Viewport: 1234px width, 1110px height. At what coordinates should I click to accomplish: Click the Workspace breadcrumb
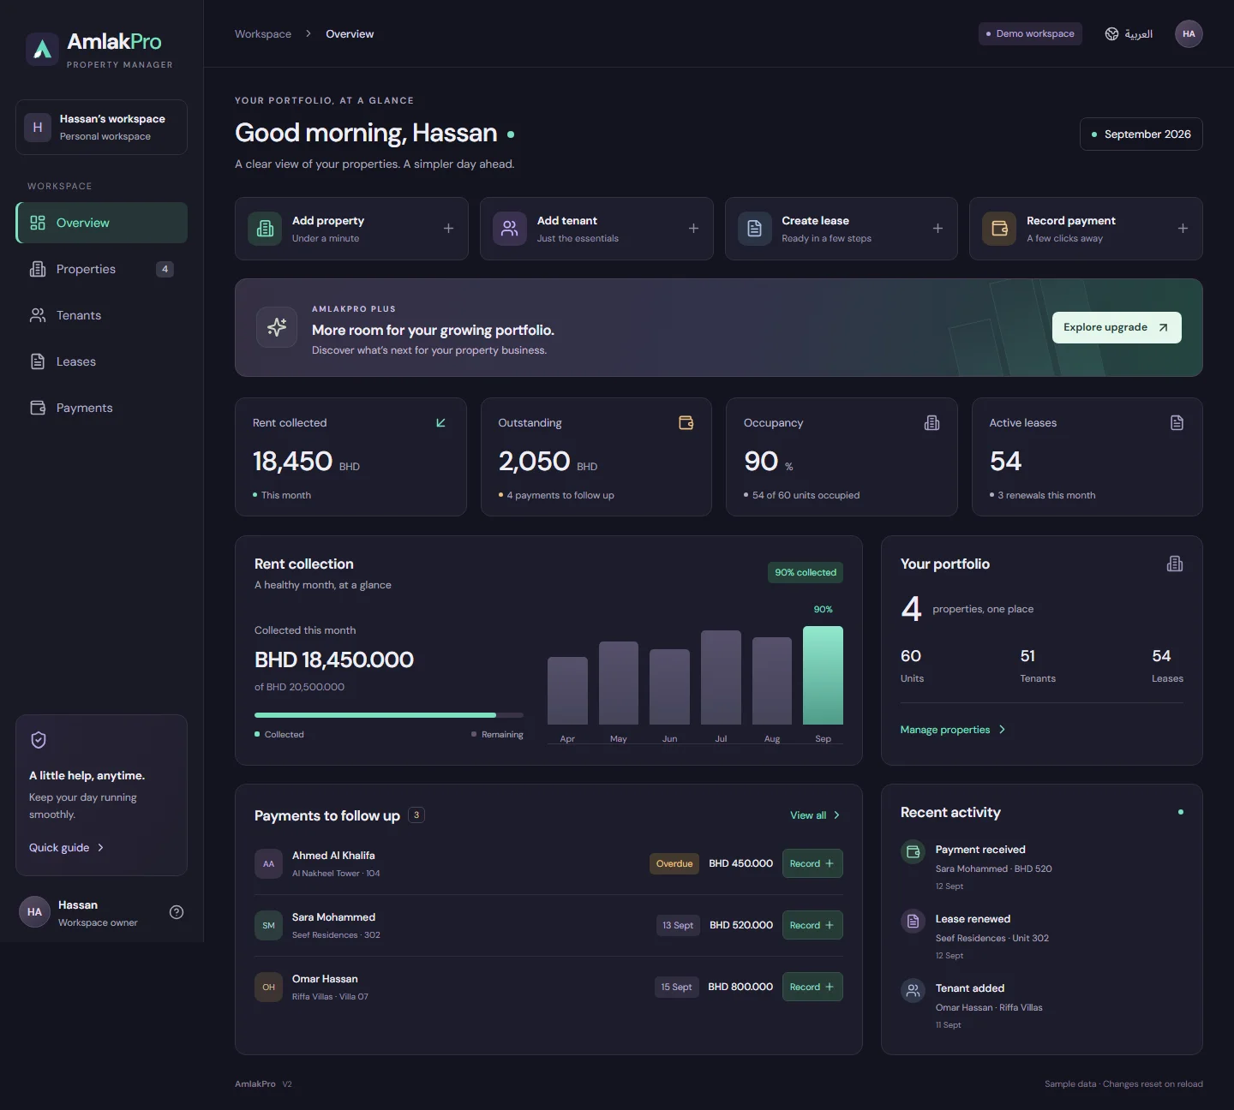(263, 34)
